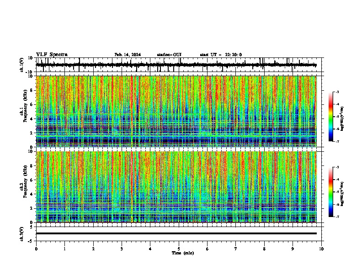The width and height of the screenshot is (362, 279).
Task: Click the ch.2 color bar 'log(PSD)' unit label
Action: pos(342,194)
